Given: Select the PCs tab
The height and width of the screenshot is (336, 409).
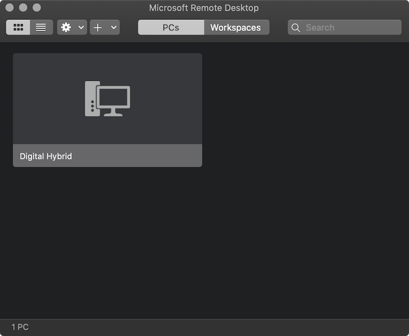Looking at the screenshot, I should [x=171, y=27].
